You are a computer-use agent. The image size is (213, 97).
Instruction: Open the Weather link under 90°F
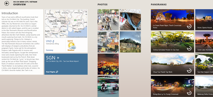tap(71, 50)
